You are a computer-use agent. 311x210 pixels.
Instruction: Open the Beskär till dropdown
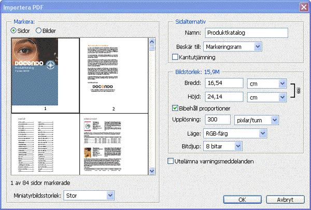click(x=258, y=47)
